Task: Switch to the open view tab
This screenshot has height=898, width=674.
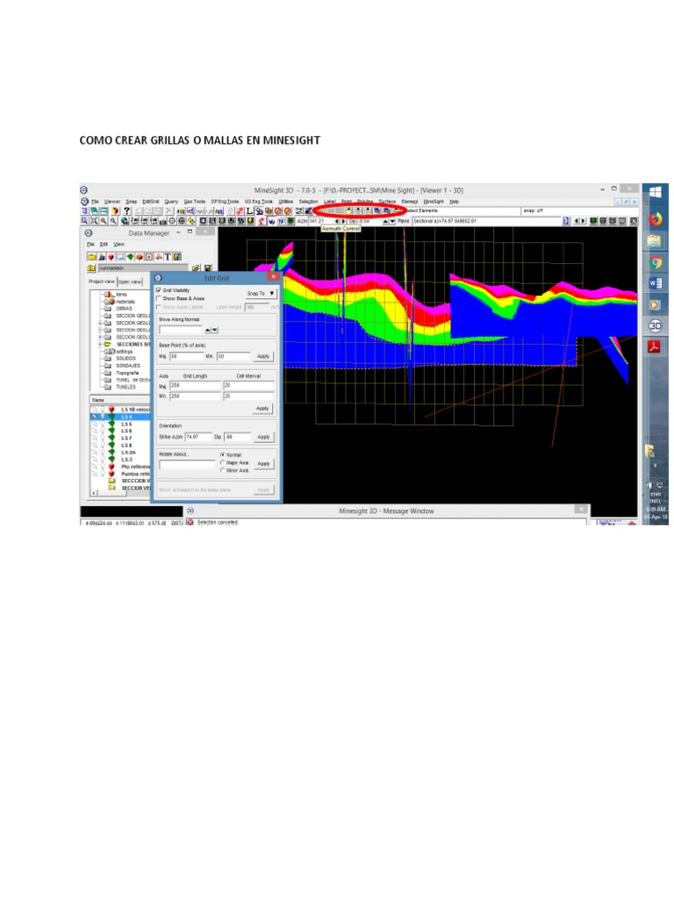Action: [130, 282]
